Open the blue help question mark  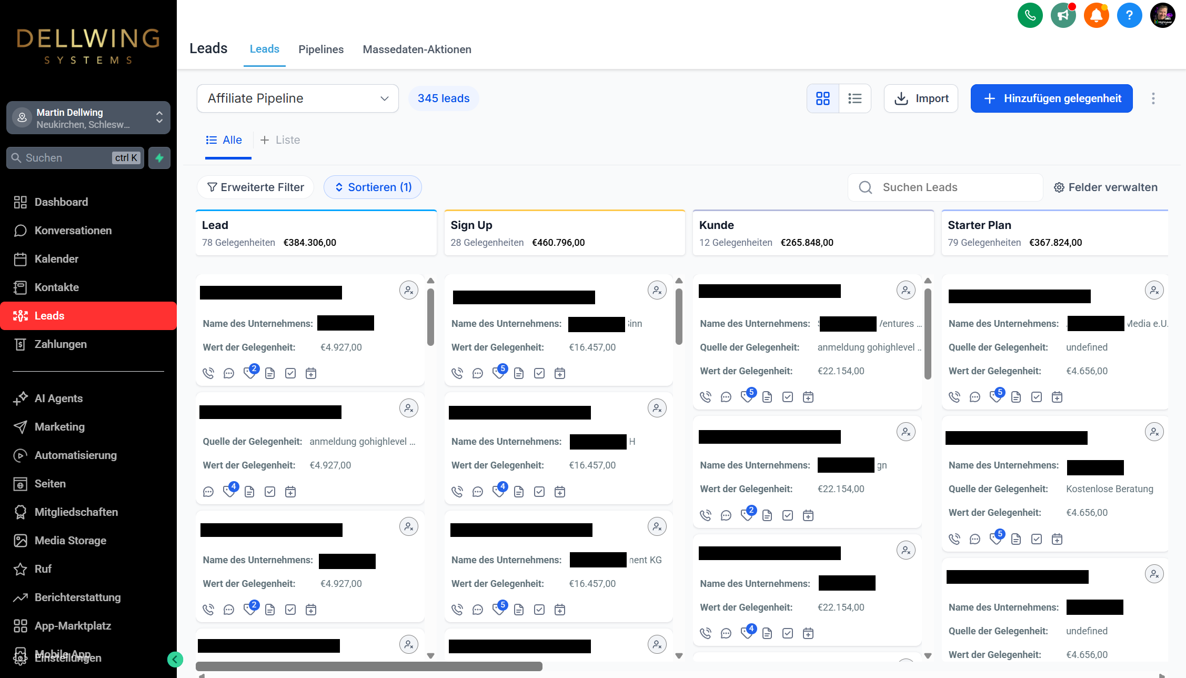pos(1129,15)
